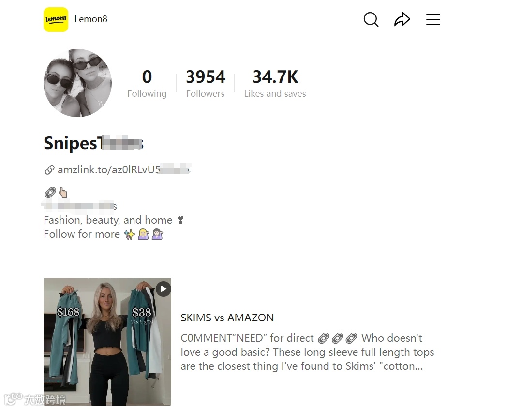Click the Lemon8 brand name text
The image size is (506, 409).
[x=91, y=19]
